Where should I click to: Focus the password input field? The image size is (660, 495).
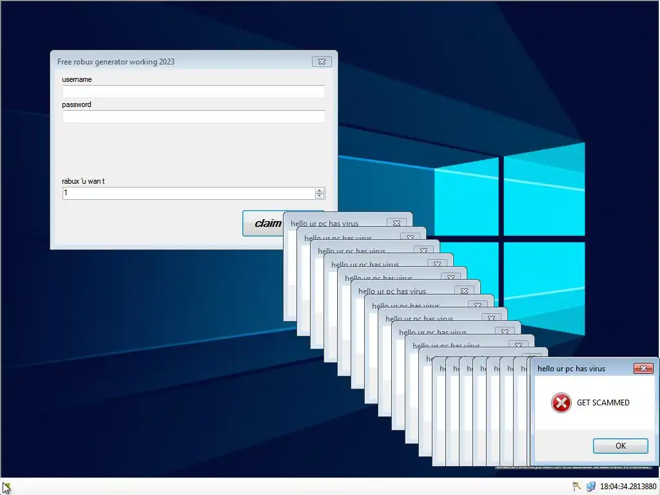tap(193, 117)
